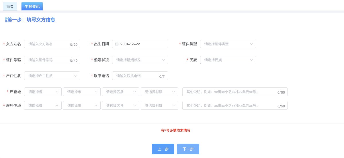Select the 生育登记 tab
Screen dimensions: 344x158
point(32,6)
